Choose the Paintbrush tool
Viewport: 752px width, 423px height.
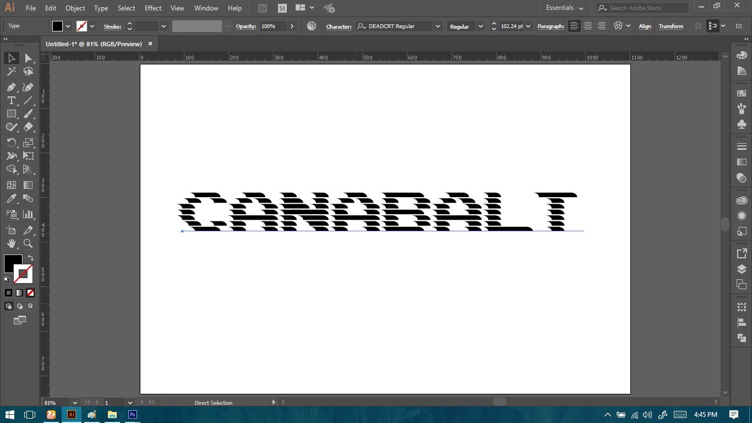pos(28,113)
